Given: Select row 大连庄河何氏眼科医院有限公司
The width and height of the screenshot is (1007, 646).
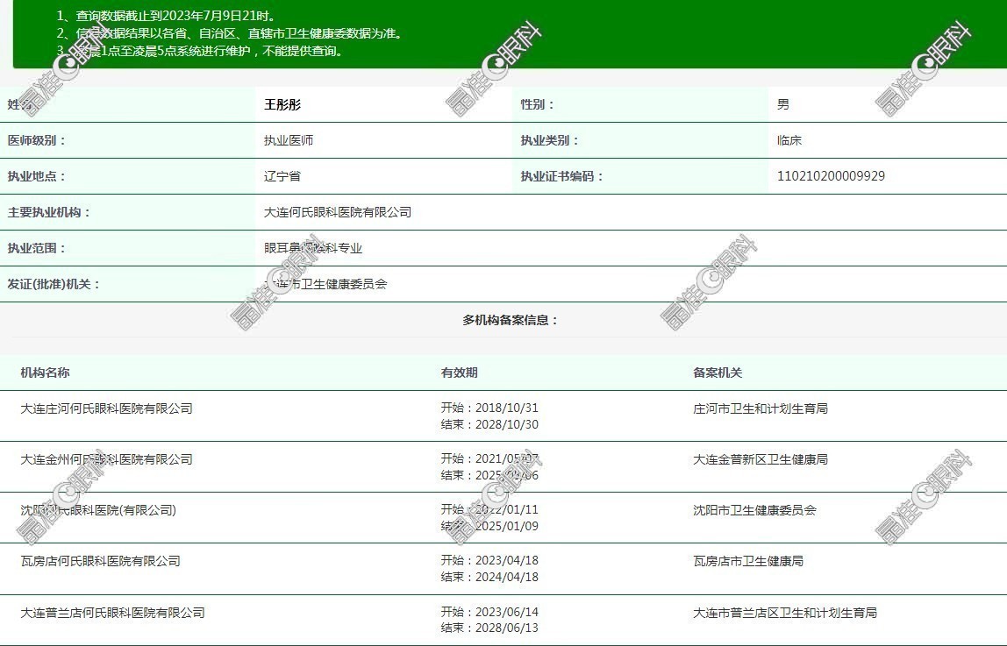Looking at the screenshot, I should coord(107,408).
